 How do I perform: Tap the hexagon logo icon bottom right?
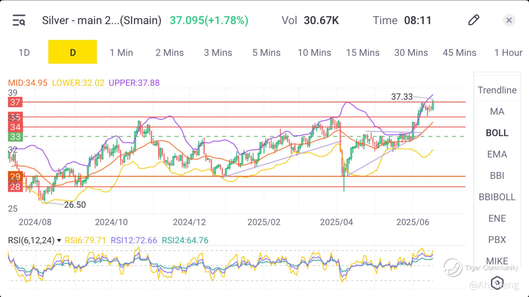pyautogui.click(x=497, y=283)
